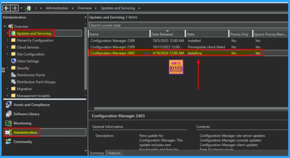The image size is (290, 158).
Task: Expand the Migration node
Action: pyautogui.click(x=7, y=89)
